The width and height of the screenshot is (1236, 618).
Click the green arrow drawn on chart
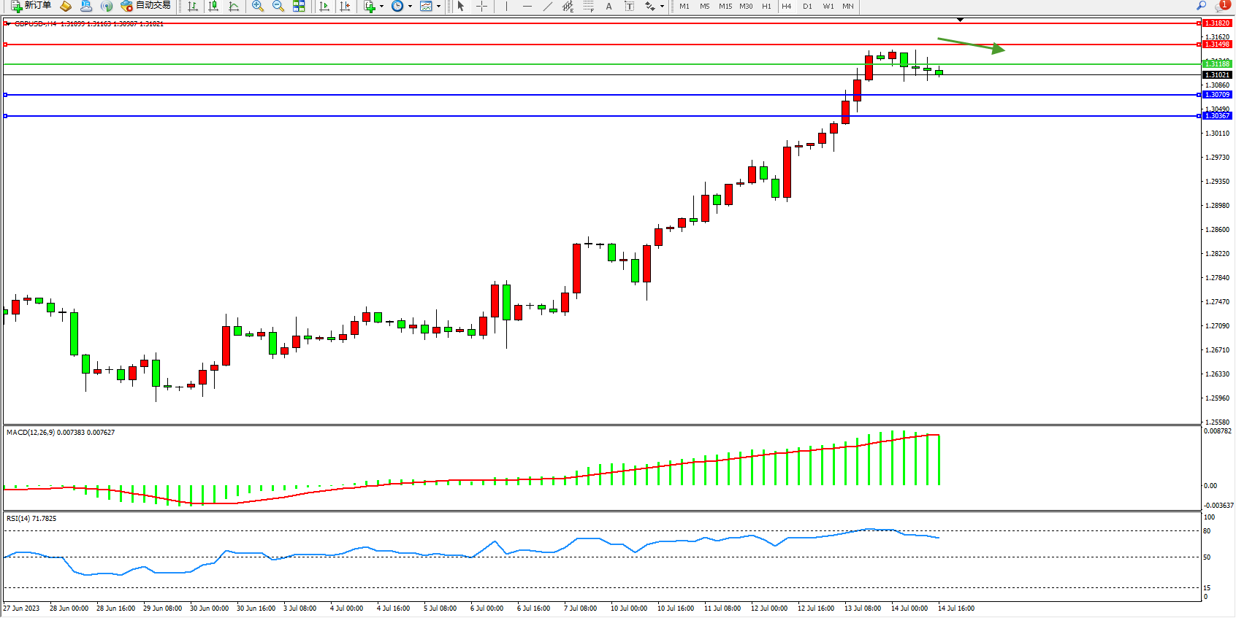click(x=971, y=45)
